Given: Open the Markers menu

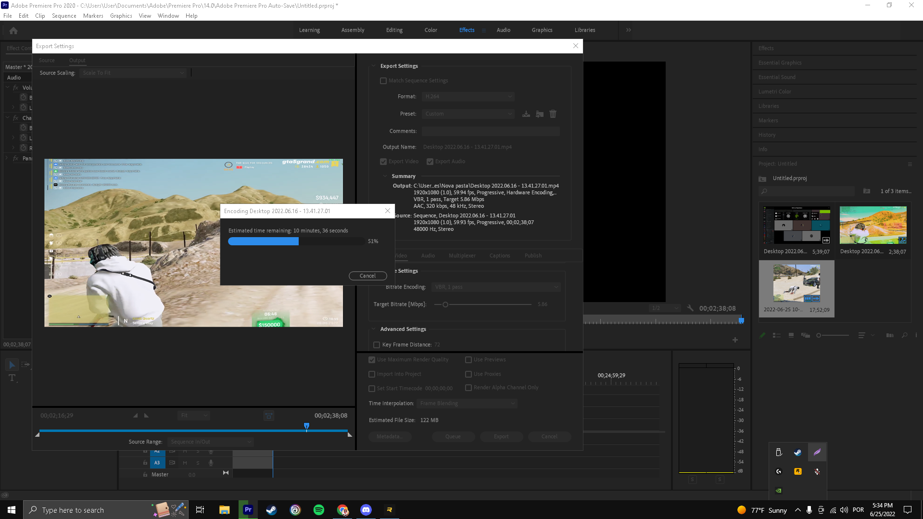Looking at the screenshot, I should (x=93, y=16).
